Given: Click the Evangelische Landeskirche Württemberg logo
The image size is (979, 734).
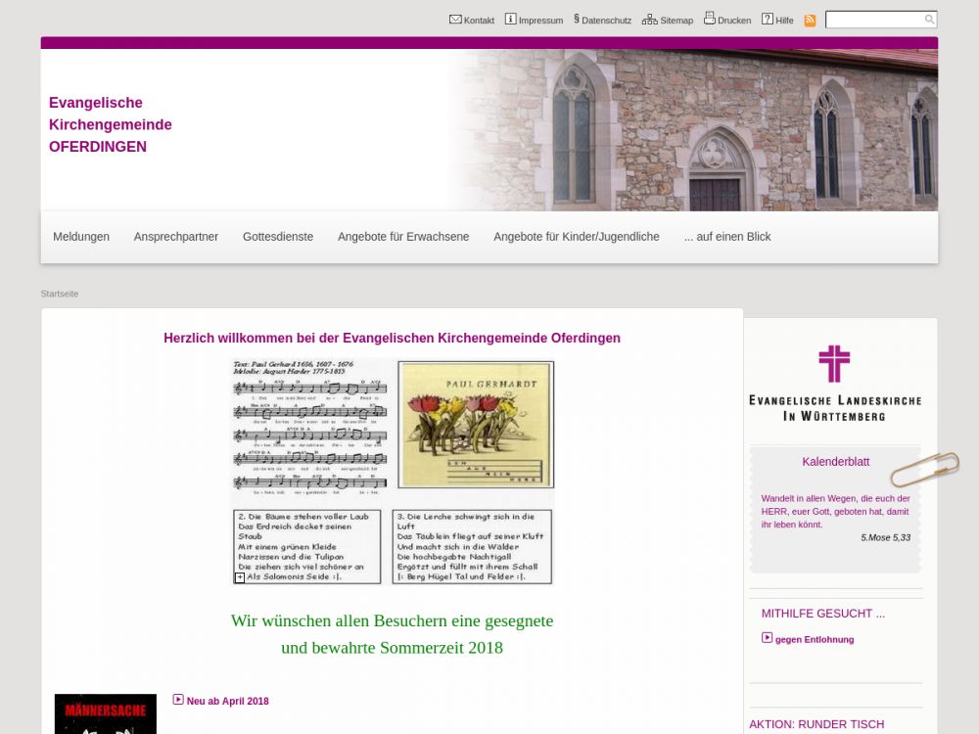Looking at the screenshot, I should pos(835,383).
